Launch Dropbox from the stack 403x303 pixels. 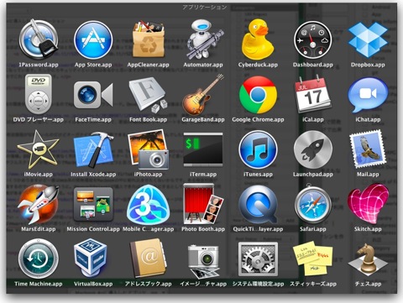pos(368,40)
